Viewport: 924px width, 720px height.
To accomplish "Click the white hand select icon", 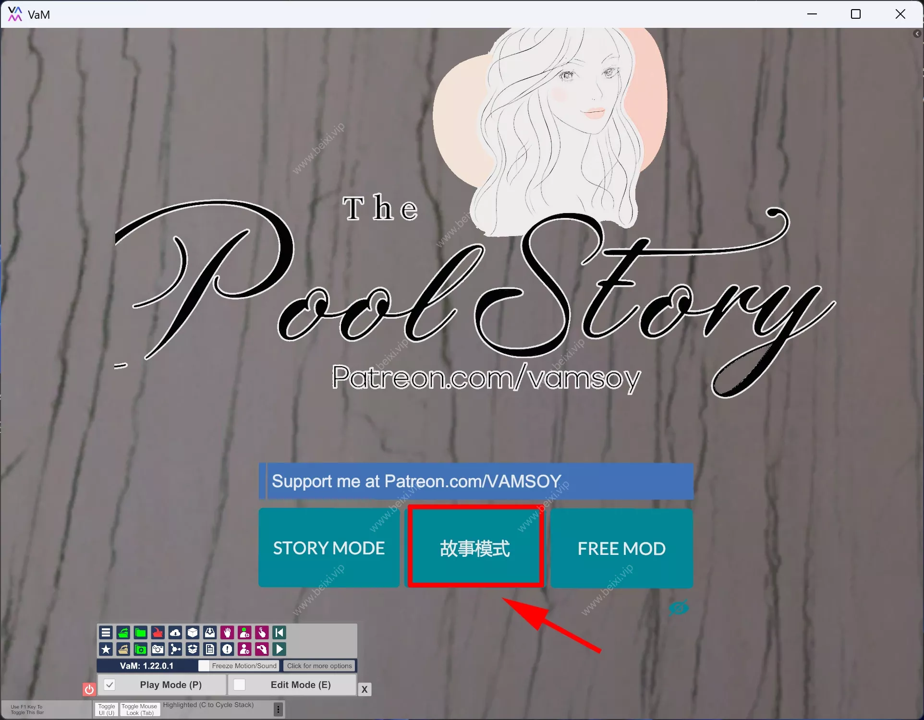I will coord(227,633).
